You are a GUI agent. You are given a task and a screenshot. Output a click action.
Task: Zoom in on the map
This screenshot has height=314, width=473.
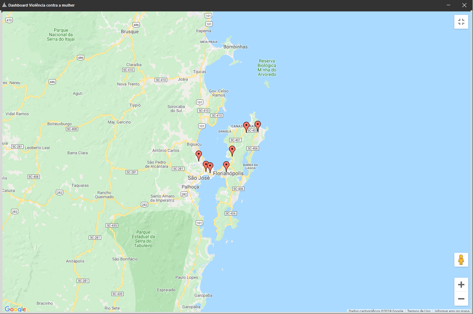point(461,285)
